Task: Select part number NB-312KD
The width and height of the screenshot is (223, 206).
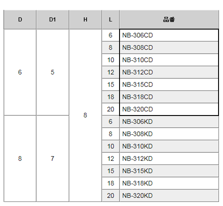Action: click(x=169, y=159)
